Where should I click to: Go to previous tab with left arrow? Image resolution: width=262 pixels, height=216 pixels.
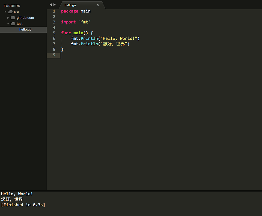click(51, 5)
